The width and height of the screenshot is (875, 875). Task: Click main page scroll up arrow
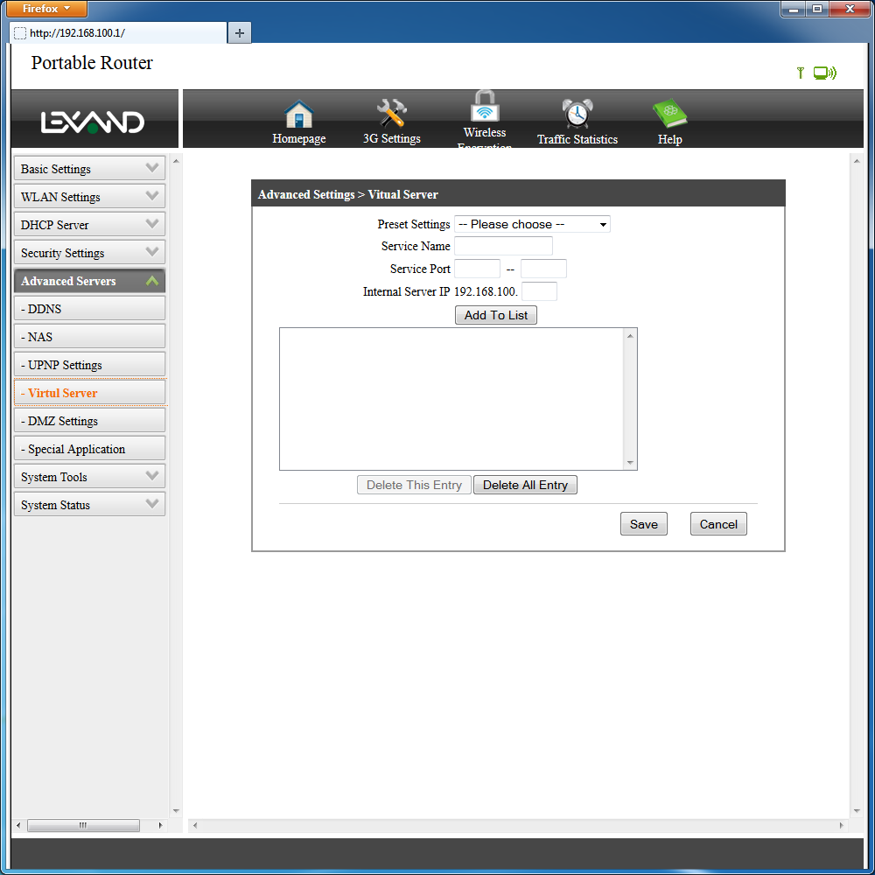click(857, 161)
